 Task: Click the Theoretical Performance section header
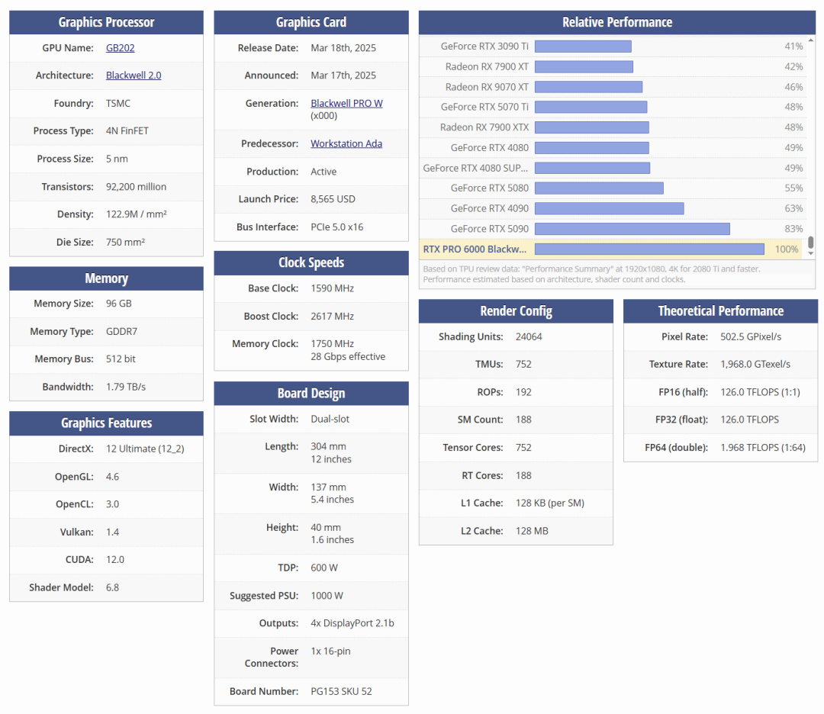click(720, 311)
